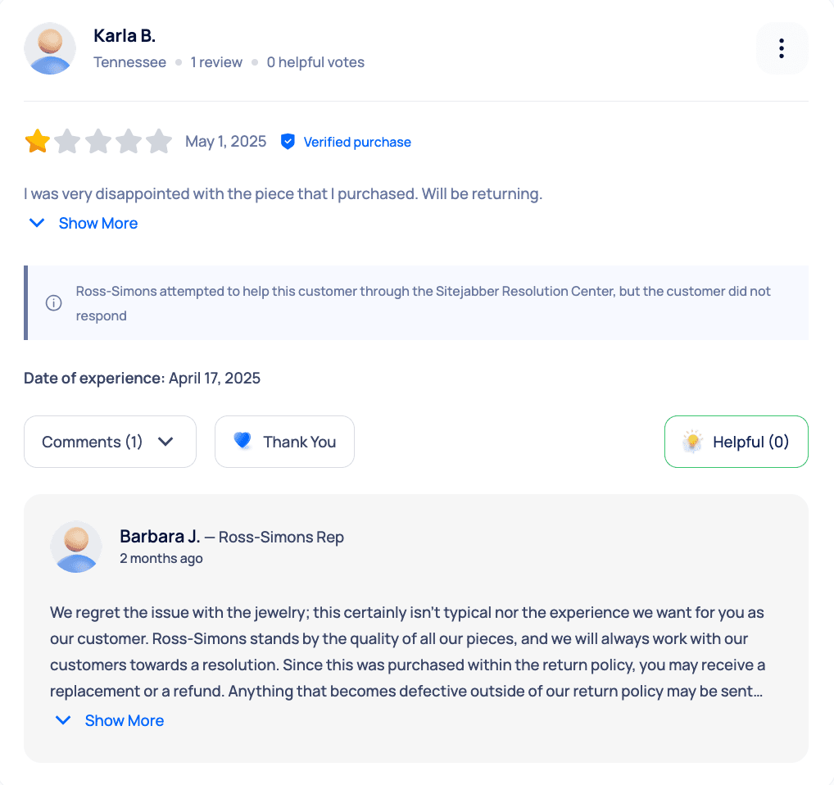Click the 1 review count text
Screen dimensions: 834x785
tap(216, 62)
